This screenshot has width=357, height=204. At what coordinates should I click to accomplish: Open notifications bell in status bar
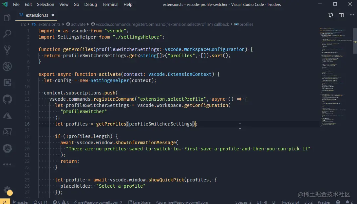click(349, 202)
